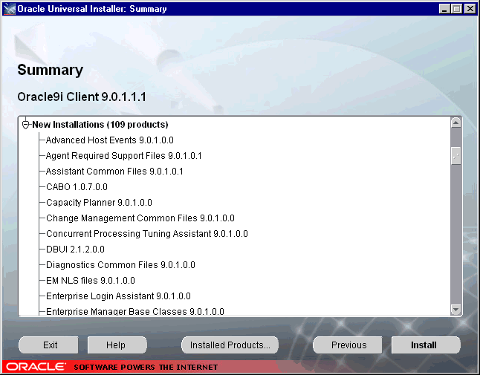Exit the installer via Exit button
This screenshot has width=480, height=375.
tap(48, 345)
